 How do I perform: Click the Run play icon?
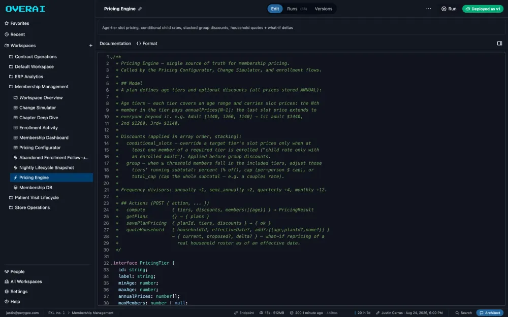click(x=443, y=9)
